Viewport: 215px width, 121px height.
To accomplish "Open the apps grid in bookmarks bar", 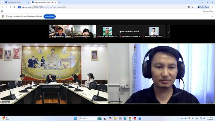I will point(2,11).
